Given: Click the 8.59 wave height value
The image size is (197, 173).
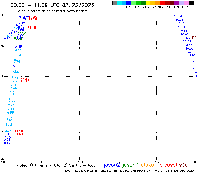Looking at the screenshot, I should [18, 50].
